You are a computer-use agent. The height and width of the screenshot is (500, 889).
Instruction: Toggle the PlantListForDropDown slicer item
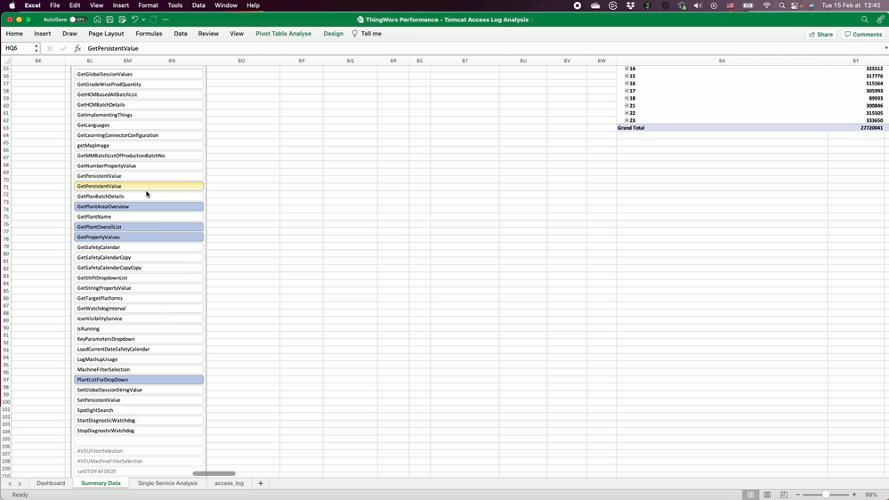139,380
